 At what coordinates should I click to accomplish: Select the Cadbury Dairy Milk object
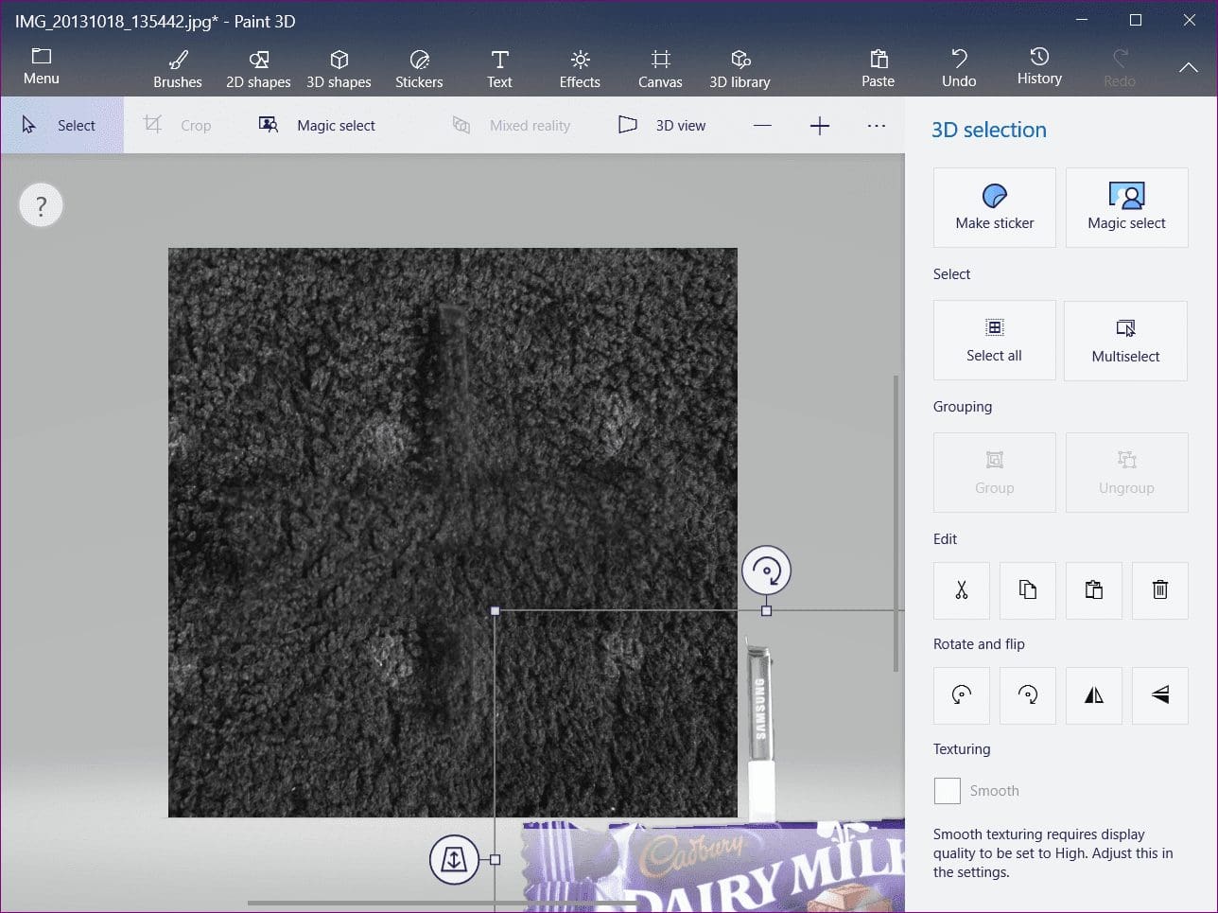point(714,866)
